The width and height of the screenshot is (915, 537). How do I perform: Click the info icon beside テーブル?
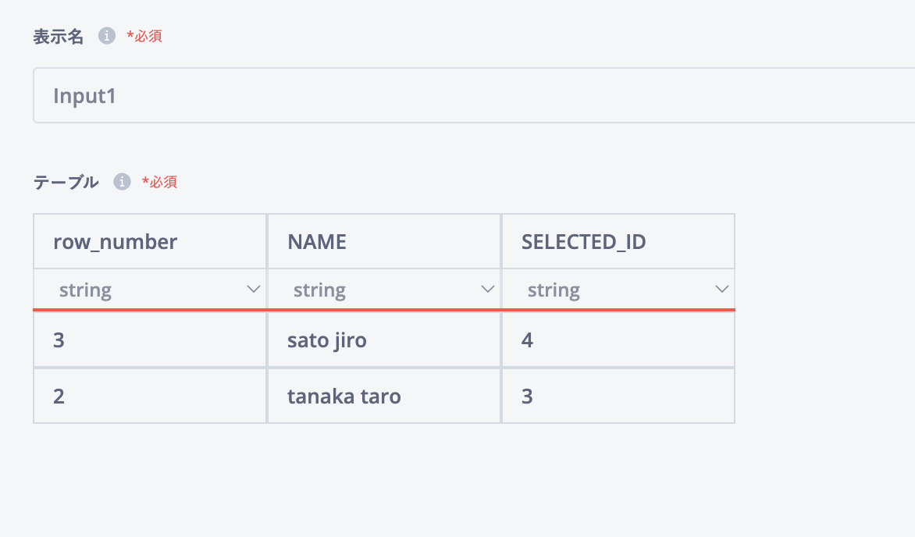122,182
